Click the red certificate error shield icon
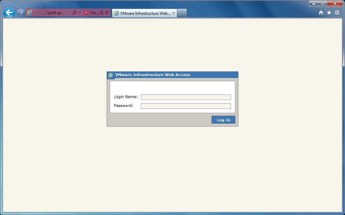345x215 pixels. [x=86, y=13]
